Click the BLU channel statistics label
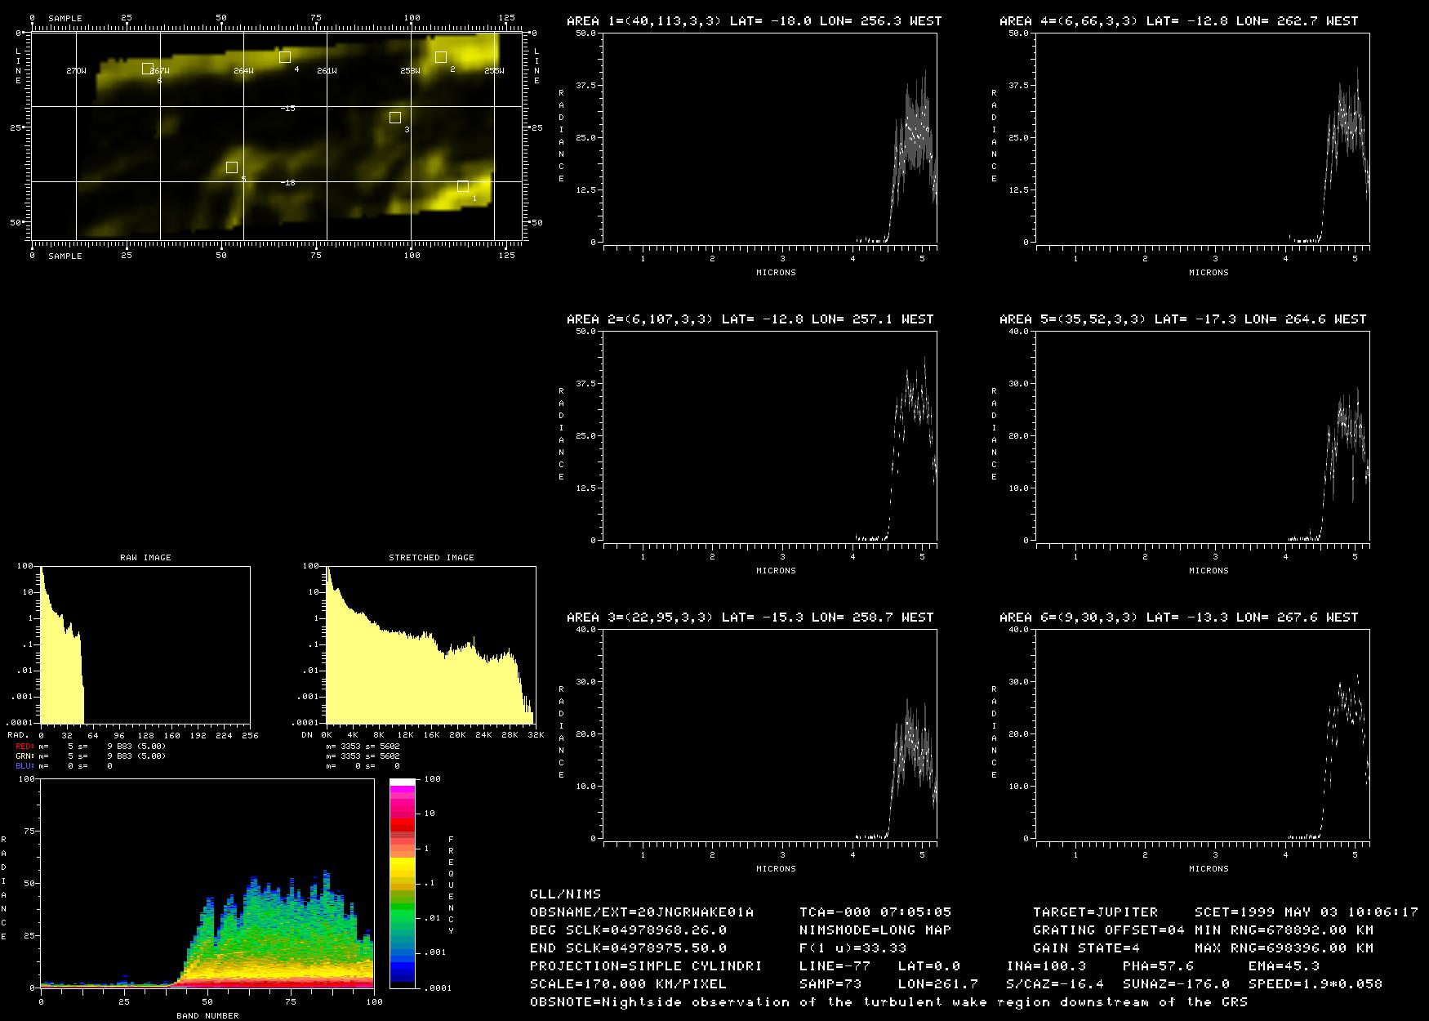Screen dimensions: 1429x1021 [x=25, y=766]
